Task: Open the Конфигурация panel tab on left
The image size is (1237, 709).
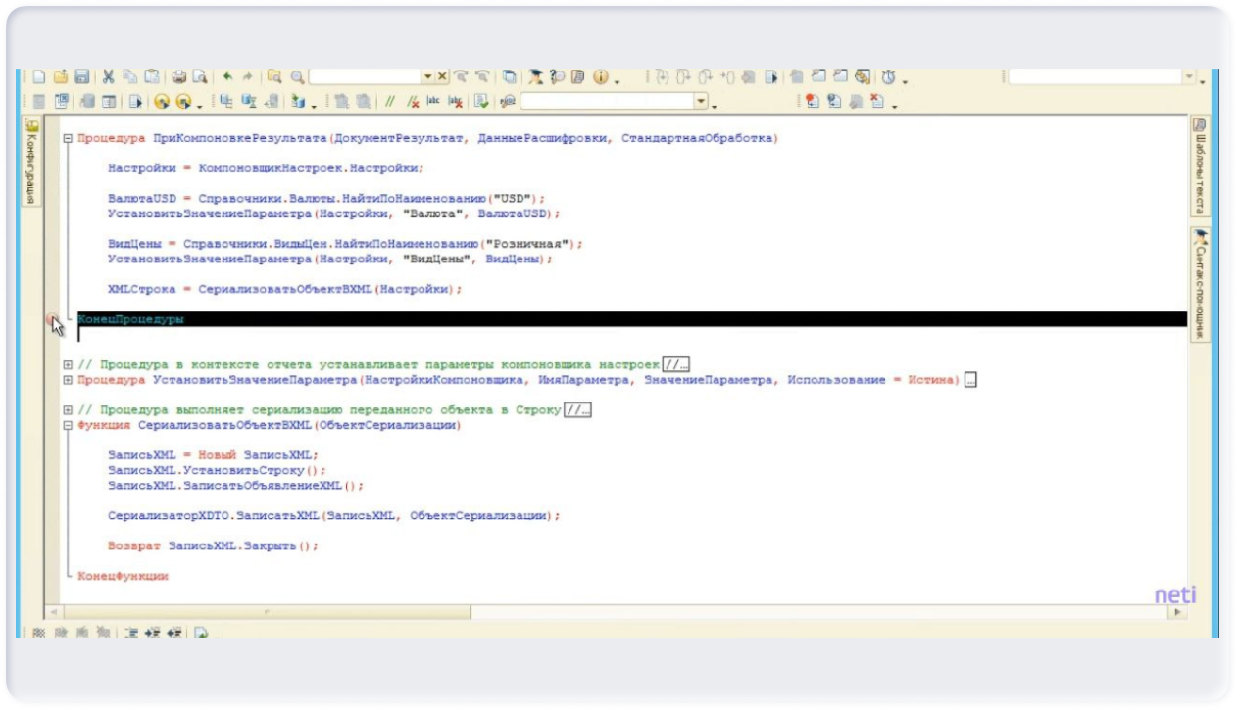Action: [x=31, y=162]
